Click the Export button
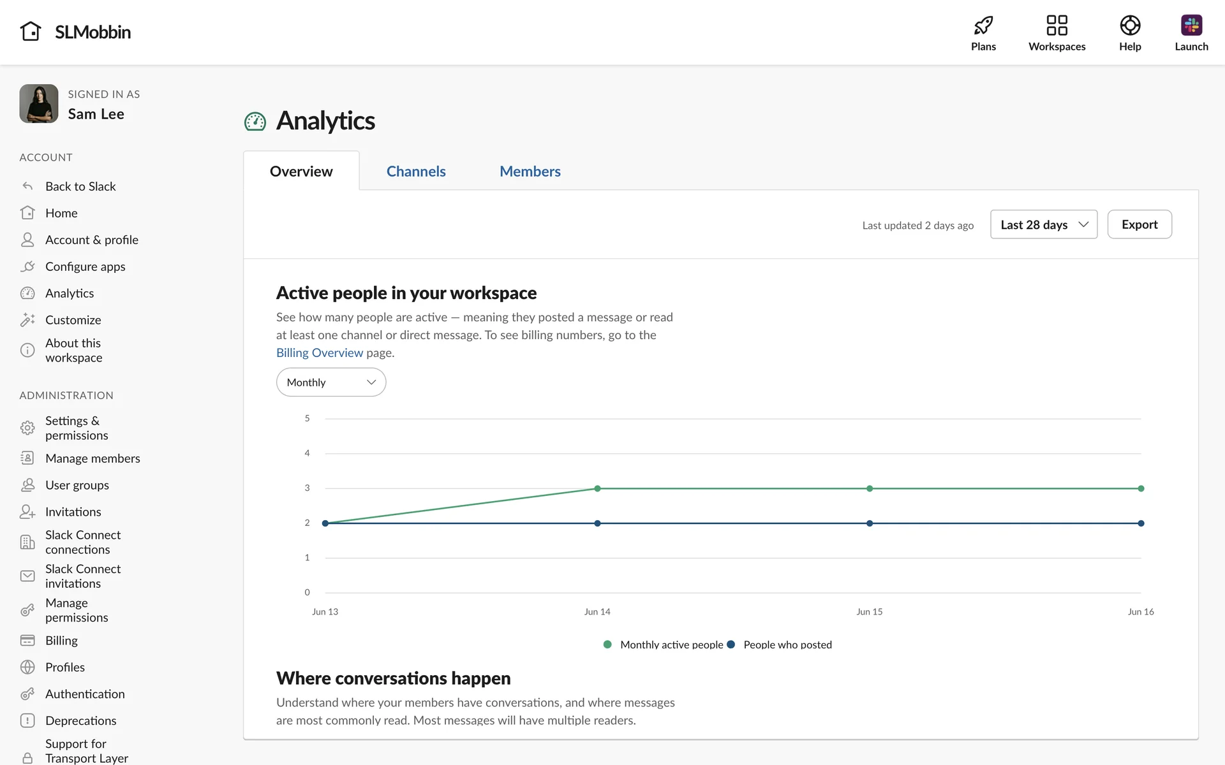Viewport: 1225px width, 765px height. (1139, 224)
